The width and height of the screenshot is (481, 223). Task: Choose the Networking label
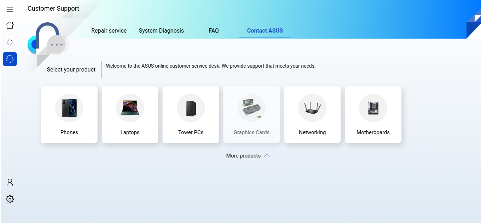312,132
